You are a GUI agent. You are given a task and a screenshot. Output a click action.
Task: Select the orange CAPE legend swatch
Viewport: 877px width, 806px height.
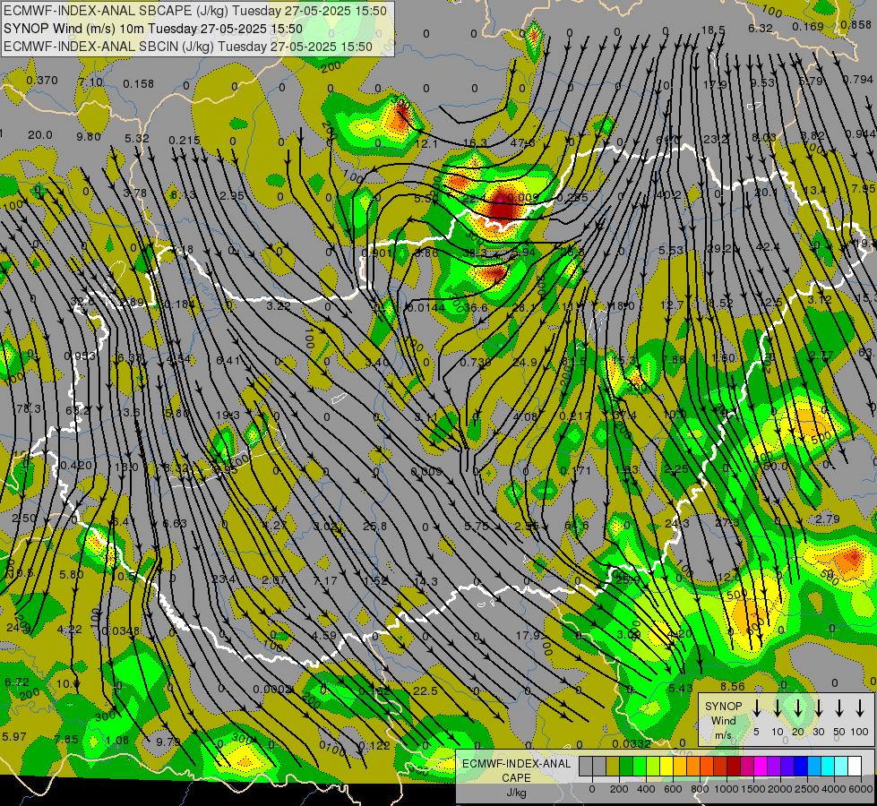(x=693, y=766)
